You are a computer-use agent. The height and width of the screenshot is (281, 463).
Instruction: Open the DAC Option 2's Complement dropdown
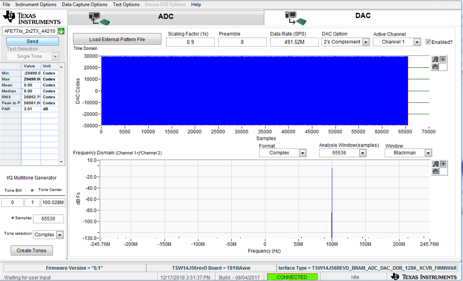365,42
